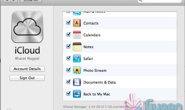Click the forward navigation arrow

click(x=14, y=1)
